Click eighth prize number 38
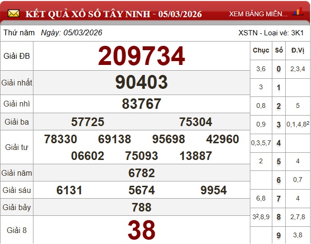This screenshot has width=311, height=244. coord(141,231)
